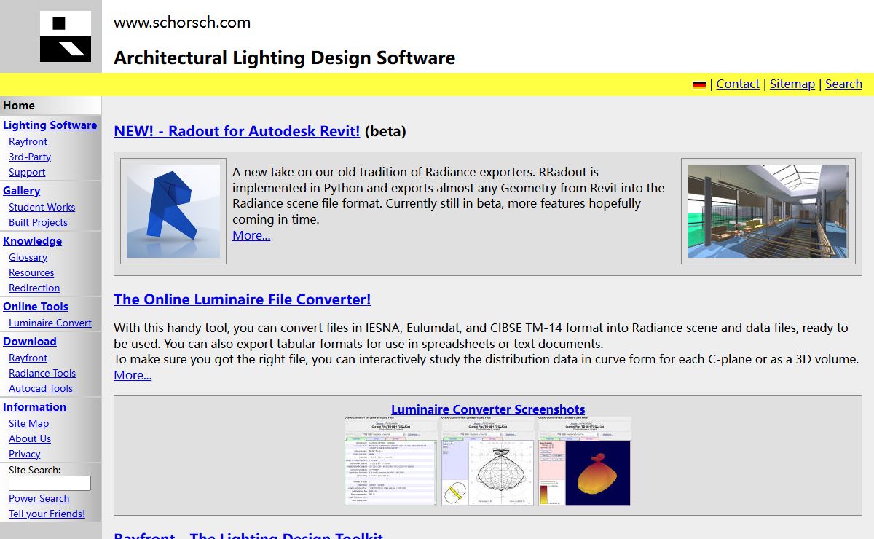This screenshot has height=539, width=874.
Task: Open the About Us link
Action: point(30,439)
